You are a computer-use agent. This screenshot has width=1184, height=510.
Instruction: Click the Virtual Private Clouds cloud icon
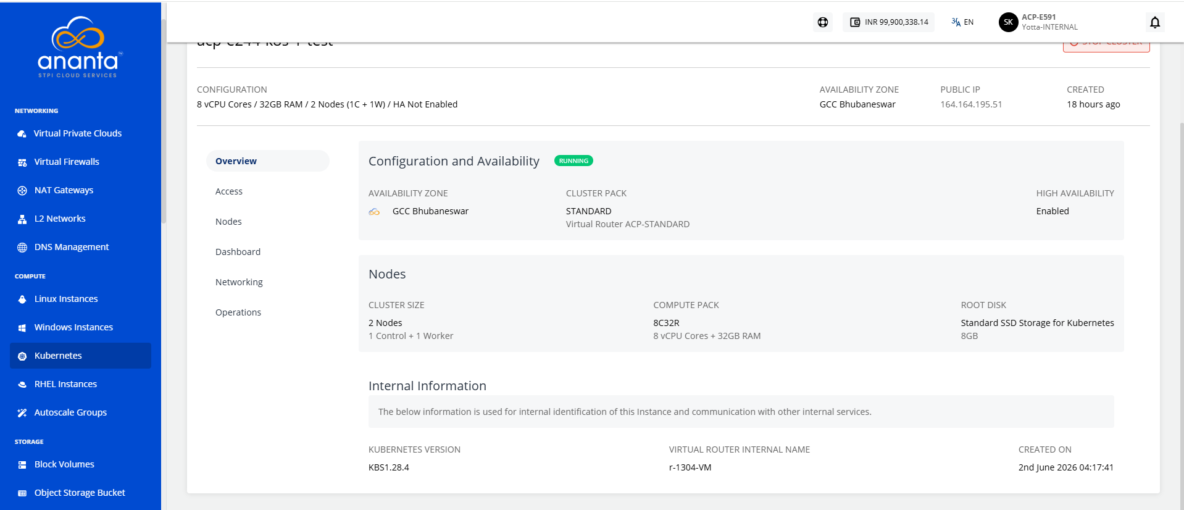click(x=22, y=134)
